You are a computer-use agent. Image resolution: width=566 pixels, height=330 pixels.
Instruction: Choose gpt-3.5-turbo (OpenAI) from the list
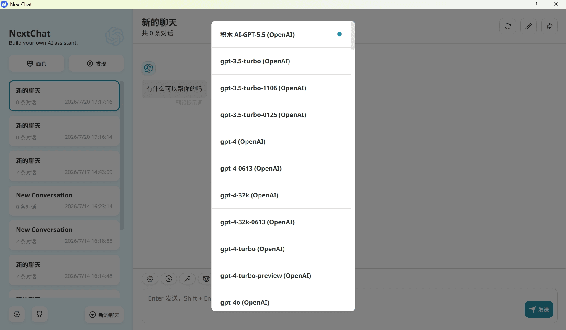click(x=281, y=61)
